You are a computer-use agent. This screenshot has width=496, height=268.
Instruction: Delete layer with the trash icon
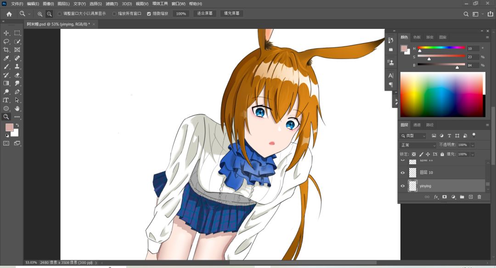coord(479,197)
